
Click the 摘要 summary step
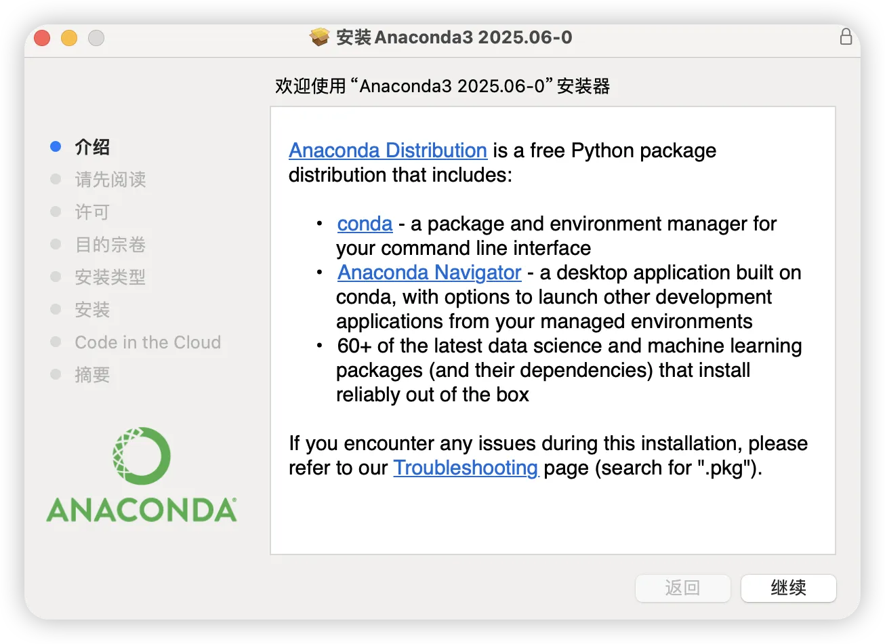coord(92,375)
